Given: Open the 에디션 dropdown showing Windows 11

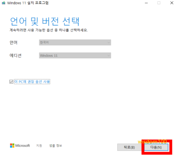Looking at the screenshot, I should coord(75,55).
